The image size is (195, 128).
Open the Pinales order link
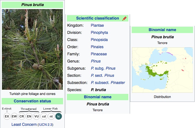[x=97, y=47]
